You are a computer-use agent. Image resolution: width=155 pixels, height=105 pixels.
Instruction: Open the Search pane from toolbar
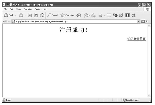[x=52, y=15]
